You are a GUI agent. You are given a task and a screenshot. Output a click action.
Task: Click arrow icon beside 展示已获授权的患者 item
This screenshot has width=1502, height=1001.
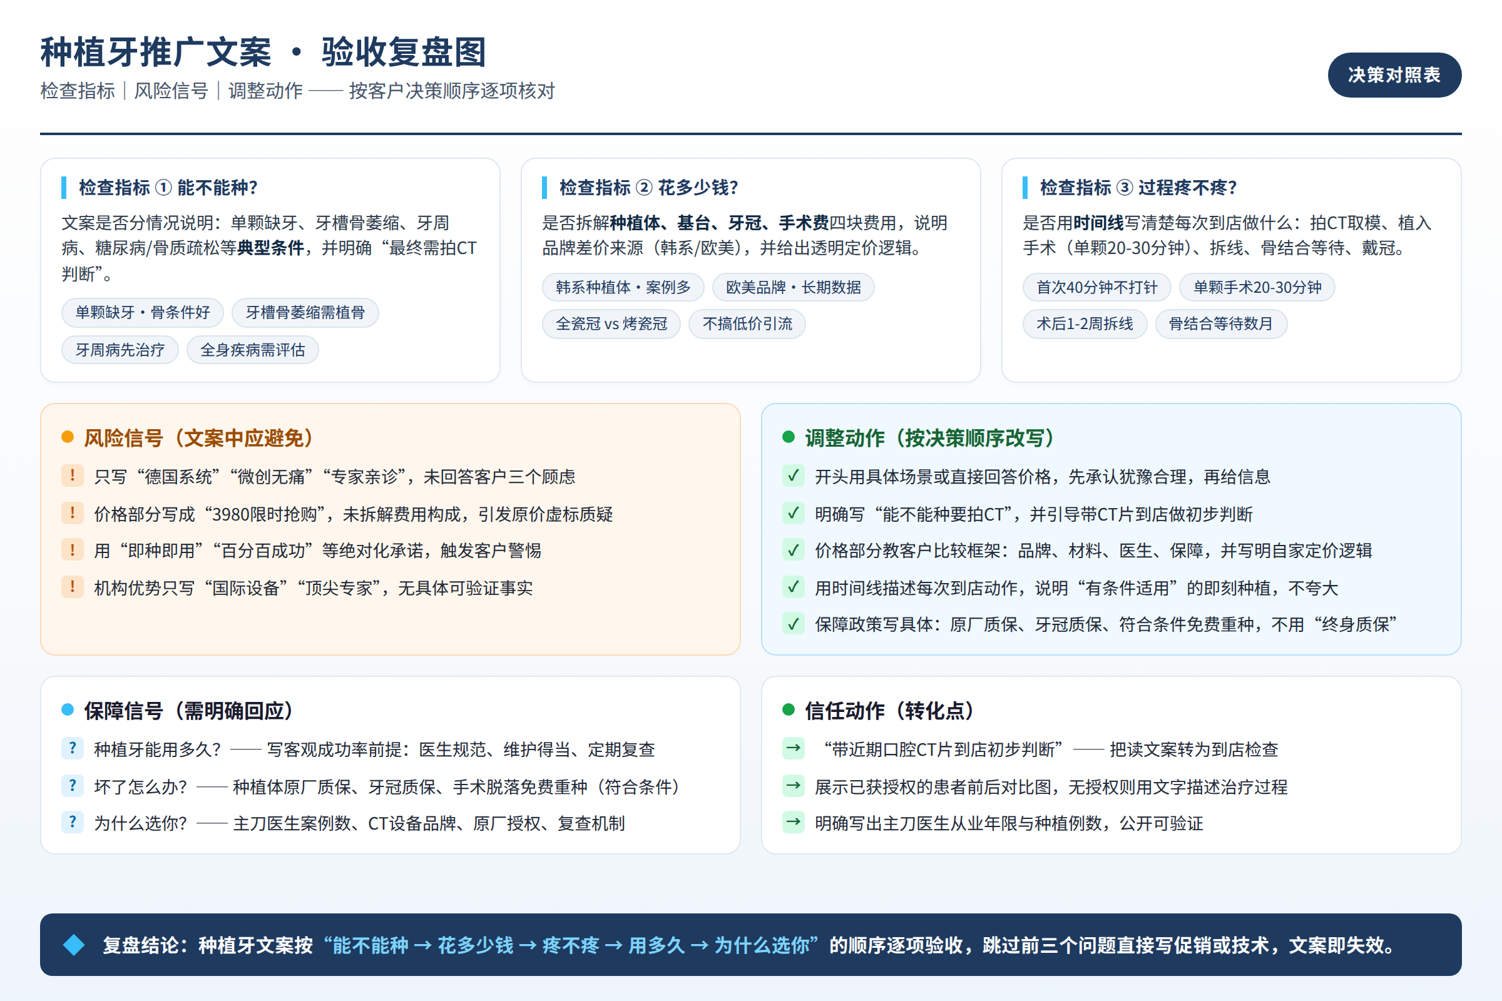click(x=793, y=785)
